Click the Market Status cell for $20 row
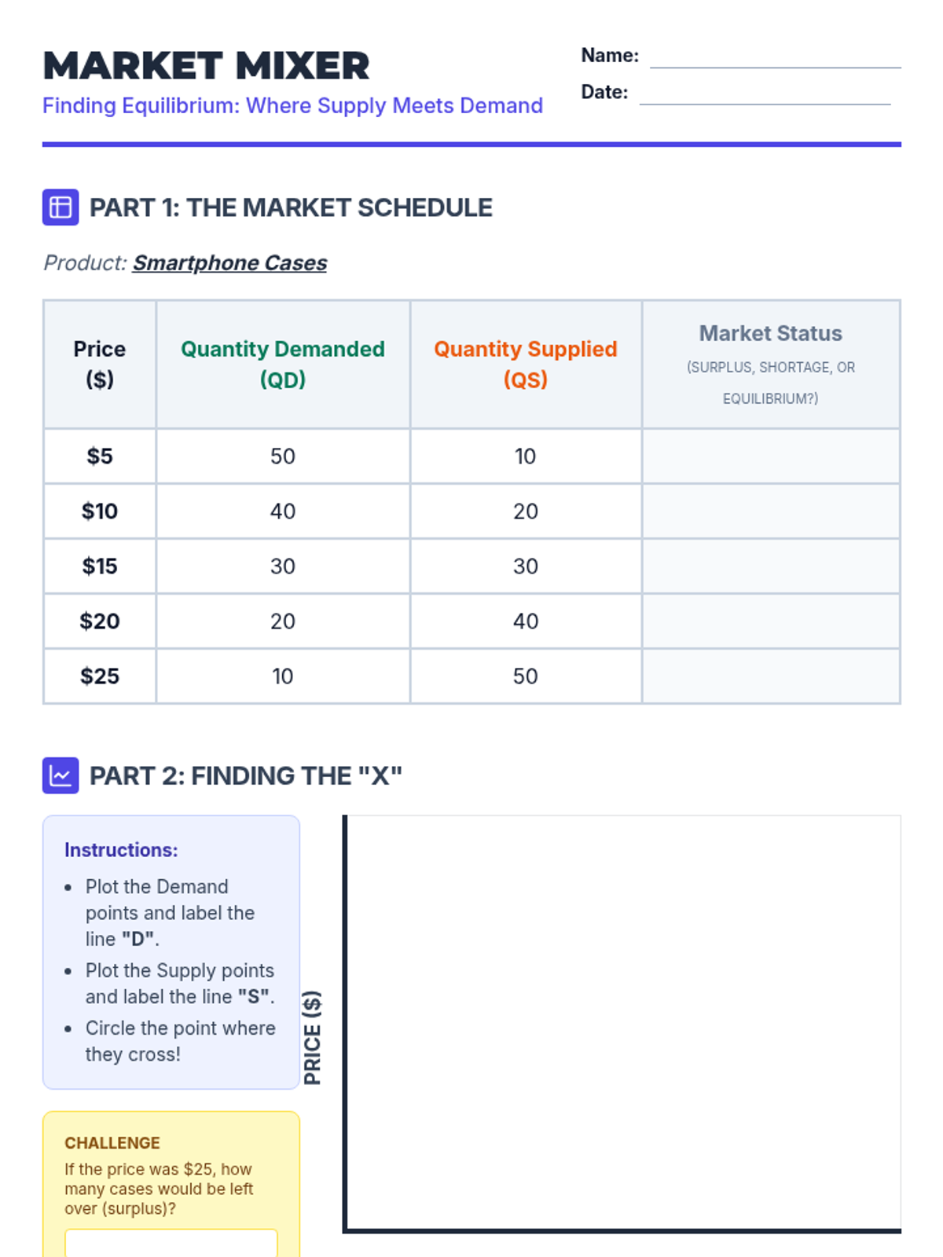This screenshot has width=943, height=1257. pyautogui.click(x=770, y=621)
